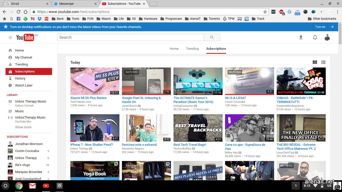Click the search magnifier button

(x=212, y=37)
